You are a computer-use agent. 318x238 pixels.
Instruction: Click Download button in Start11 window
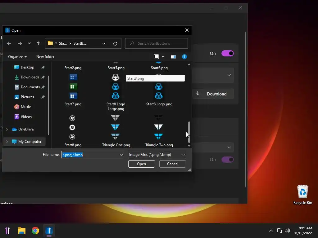tap(212, 94)
